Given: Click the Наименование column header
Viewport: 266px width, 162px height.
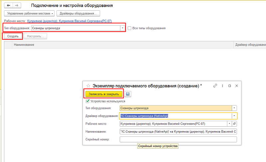Looking at the screenshot, I should coord(23,45).
